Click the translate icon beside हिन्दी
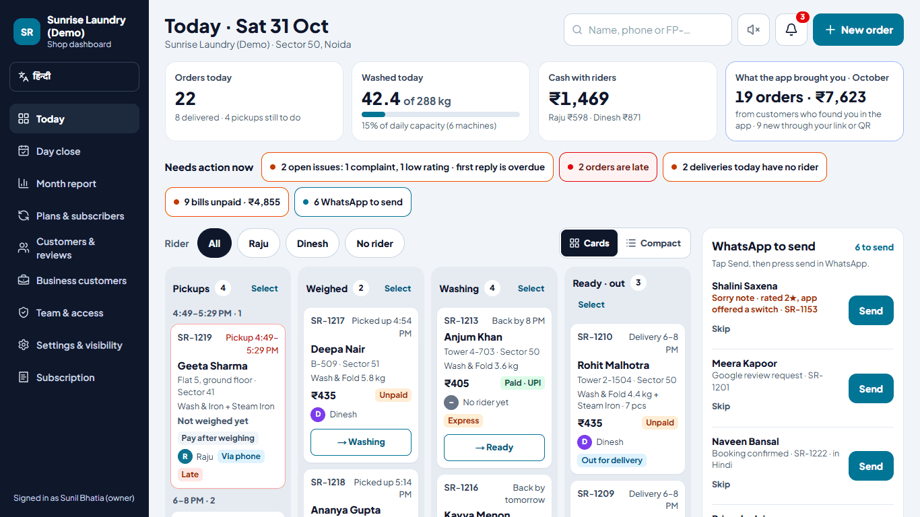Image resolution: width=920 pixels, height=517 pixels. point(24,77)
